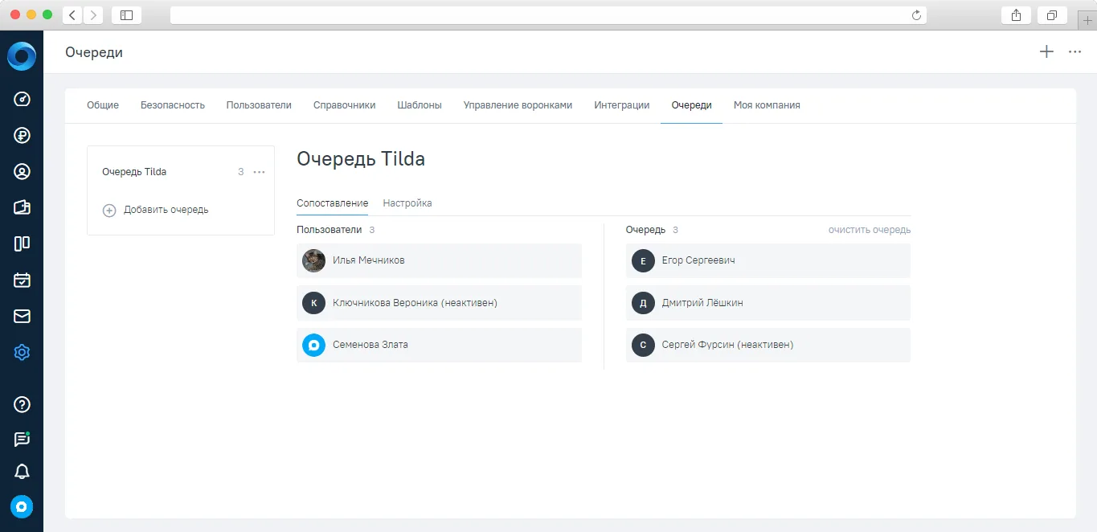Click the Е avatar of Егор Сергеевич
The width and height of the screenshot is (1097, 532).
(x=643, y=260)
